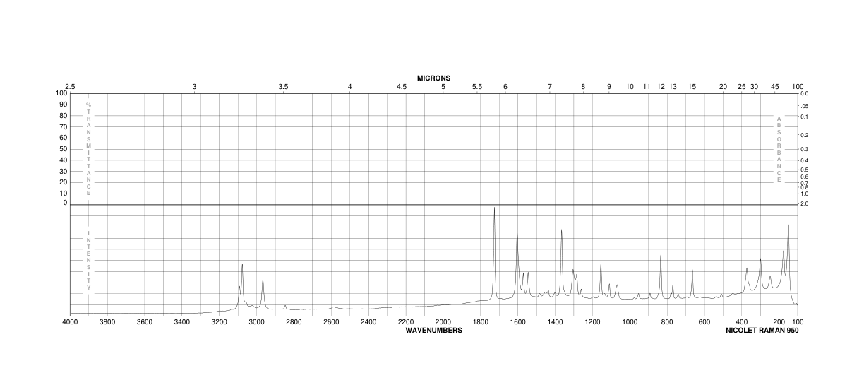Image resolution: width=864 pixels, height=373 pixels.
Task: Click the 200 wavenumber tick label
Action: [779, 322]
